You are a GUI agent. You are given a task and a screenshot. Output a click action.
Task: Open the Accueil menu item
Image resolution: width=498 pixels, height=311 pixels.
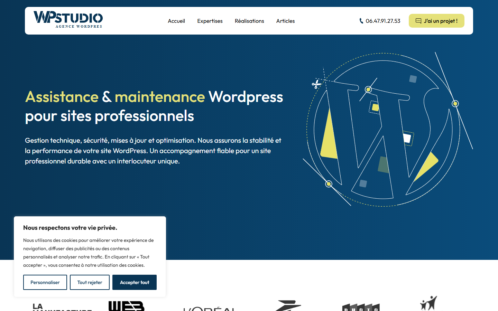coord(176,21)
